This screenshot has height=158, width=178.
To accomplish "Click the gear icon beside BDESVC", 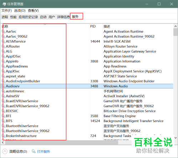I will click(x=4, y=111).
